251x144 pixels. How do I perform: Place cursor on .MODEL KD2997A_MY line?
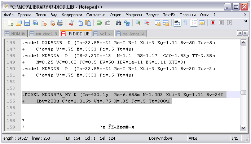pos(123,95)
